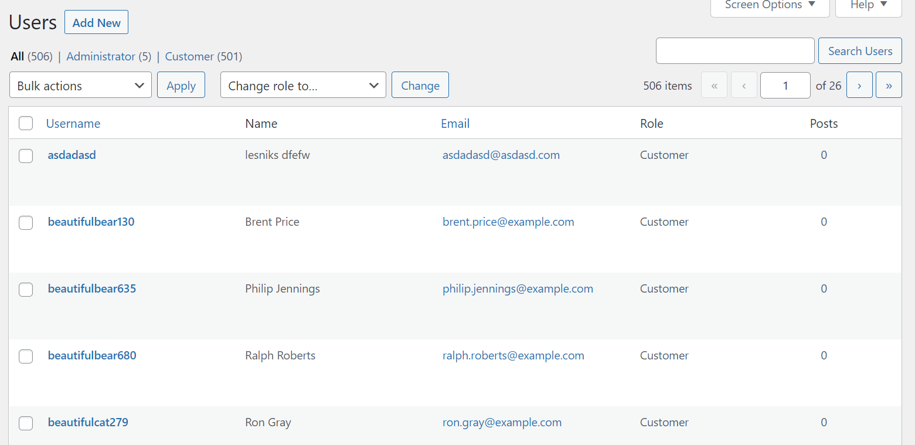Jump to the last page of users
915x445 pixels.
pyautogui.click(x=889, y=85)
